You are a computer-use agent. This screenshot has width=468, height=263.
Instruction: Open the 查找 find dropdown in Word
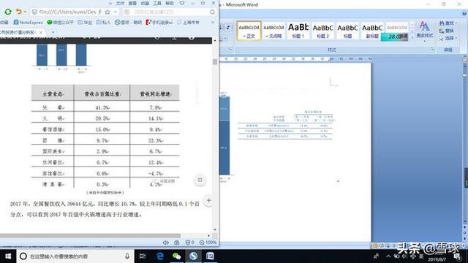click(x=448, y=23)
